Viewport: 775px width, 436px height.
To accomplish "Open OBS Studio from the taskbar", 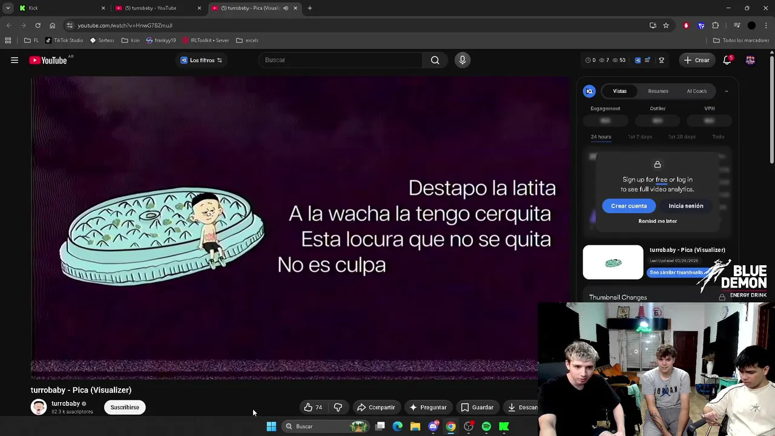I will click(469, 427).
